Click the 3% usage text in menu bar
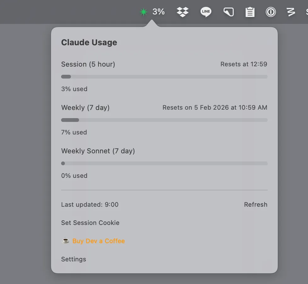 158,12
